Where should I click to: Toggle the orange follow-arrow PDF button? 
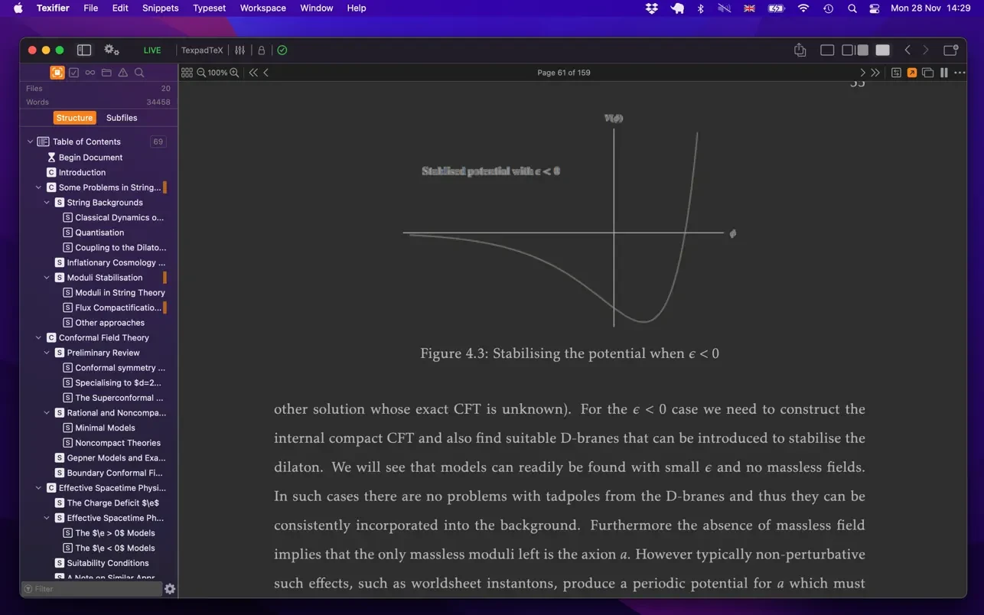coord(912,73)
